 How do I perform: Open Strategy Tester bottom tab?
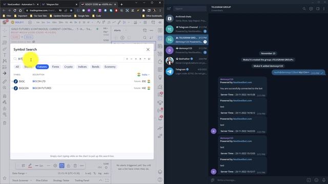(61, 180)
